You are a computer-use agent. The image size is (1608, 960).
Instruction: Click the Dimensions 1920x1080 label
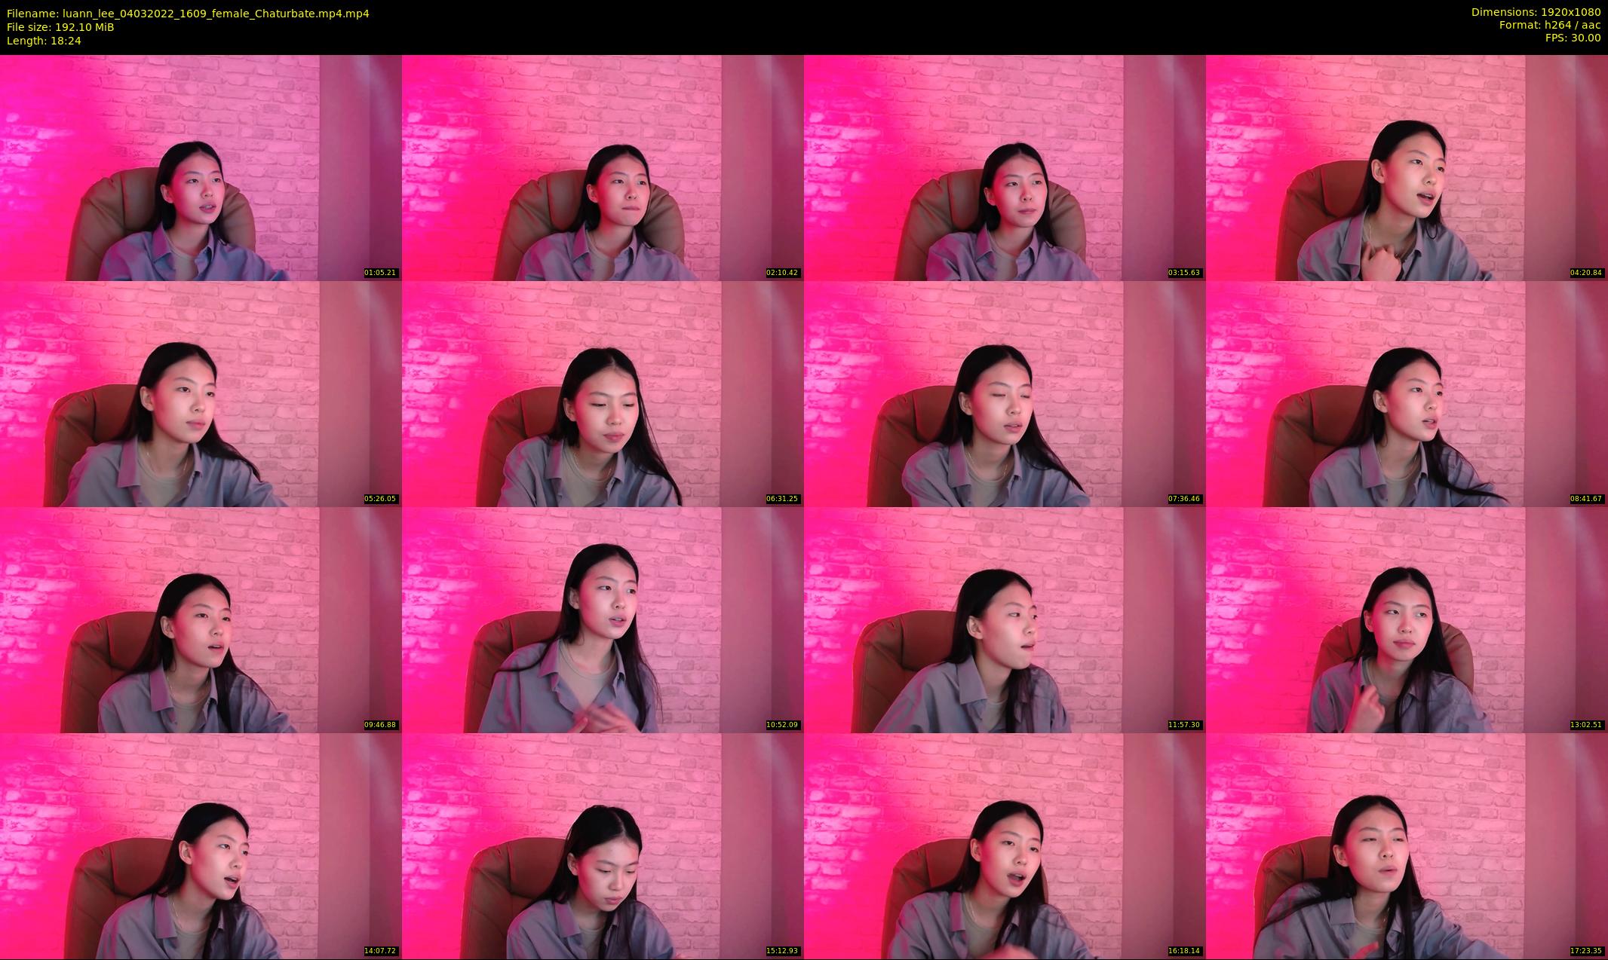click(x=1535, y=12)
